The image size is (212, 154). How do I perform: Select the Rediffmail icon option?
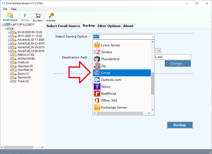pyautogui.click(x=97, y=93)
